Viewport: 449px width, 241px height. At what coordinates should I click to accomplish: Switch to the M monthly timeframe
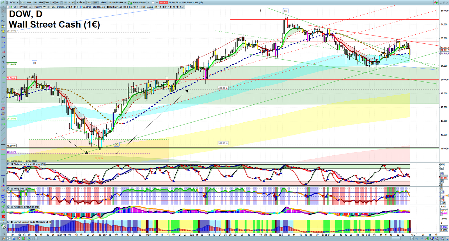pyautogui.click(x=69, y=3)
